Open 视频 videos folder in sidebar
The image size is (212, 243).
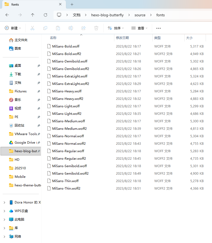[15, 108]
